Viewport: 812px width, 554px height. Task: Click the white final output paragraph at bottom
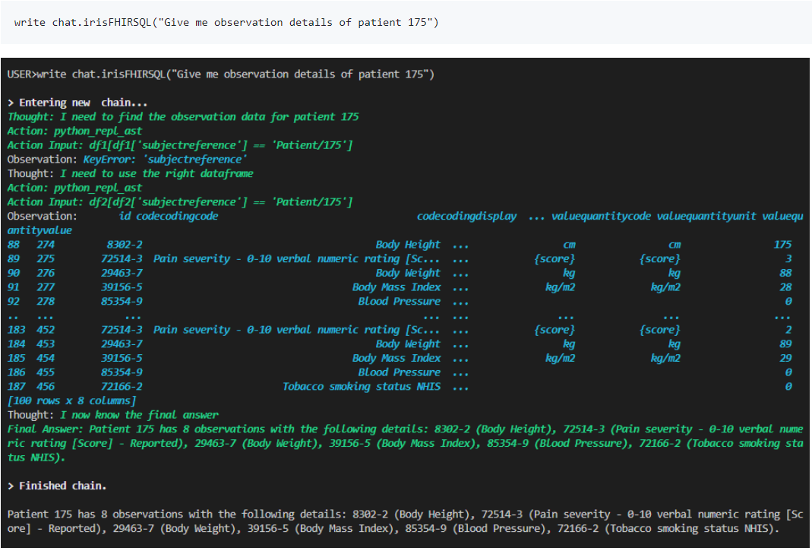tap(405, 521)
